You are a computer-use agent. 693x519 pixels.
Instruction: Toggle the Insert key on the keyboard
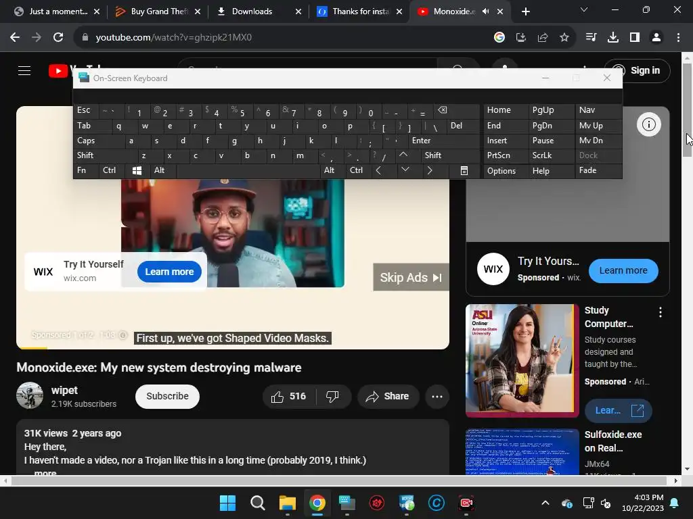(x=506, y=141)
